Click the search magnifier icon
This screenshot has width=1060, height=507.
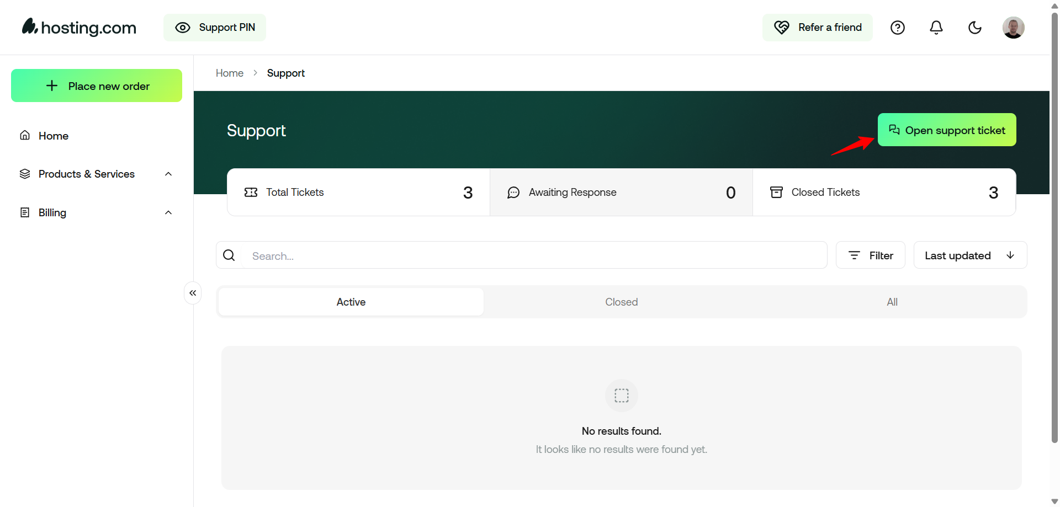click(x=229, y=255)
